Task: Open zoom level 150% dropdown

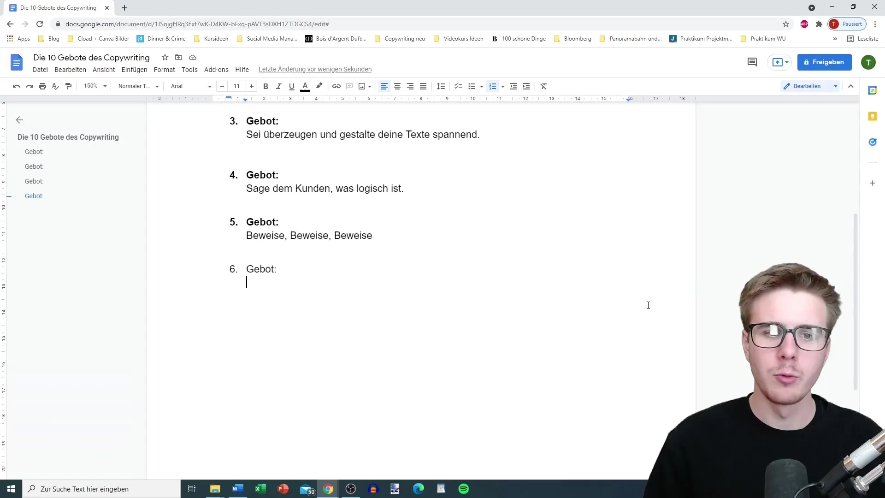Action: 95,86
